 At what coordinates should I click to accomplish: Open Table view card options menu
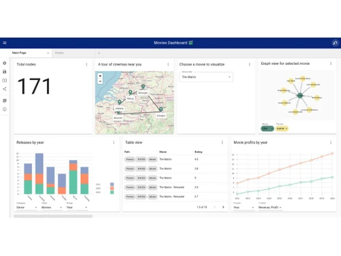pyautogui.click(x=222, y=143)
